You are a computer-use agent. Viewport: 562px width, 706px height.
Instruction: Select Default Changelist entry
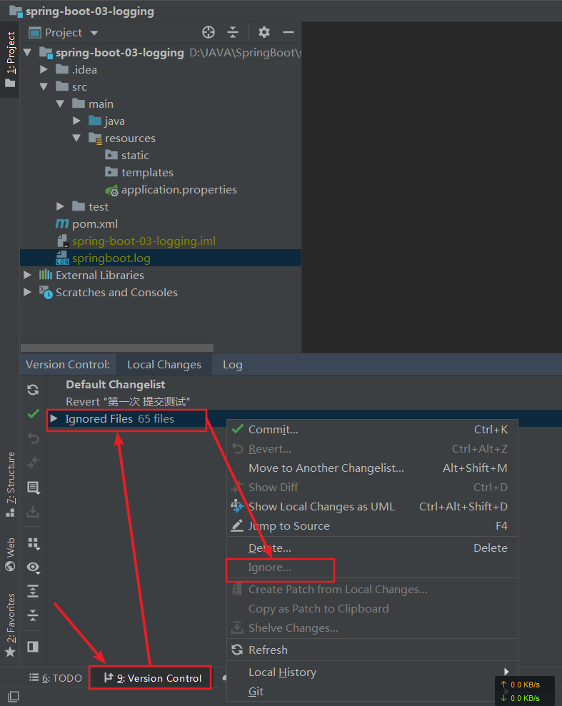pos(115,385)
